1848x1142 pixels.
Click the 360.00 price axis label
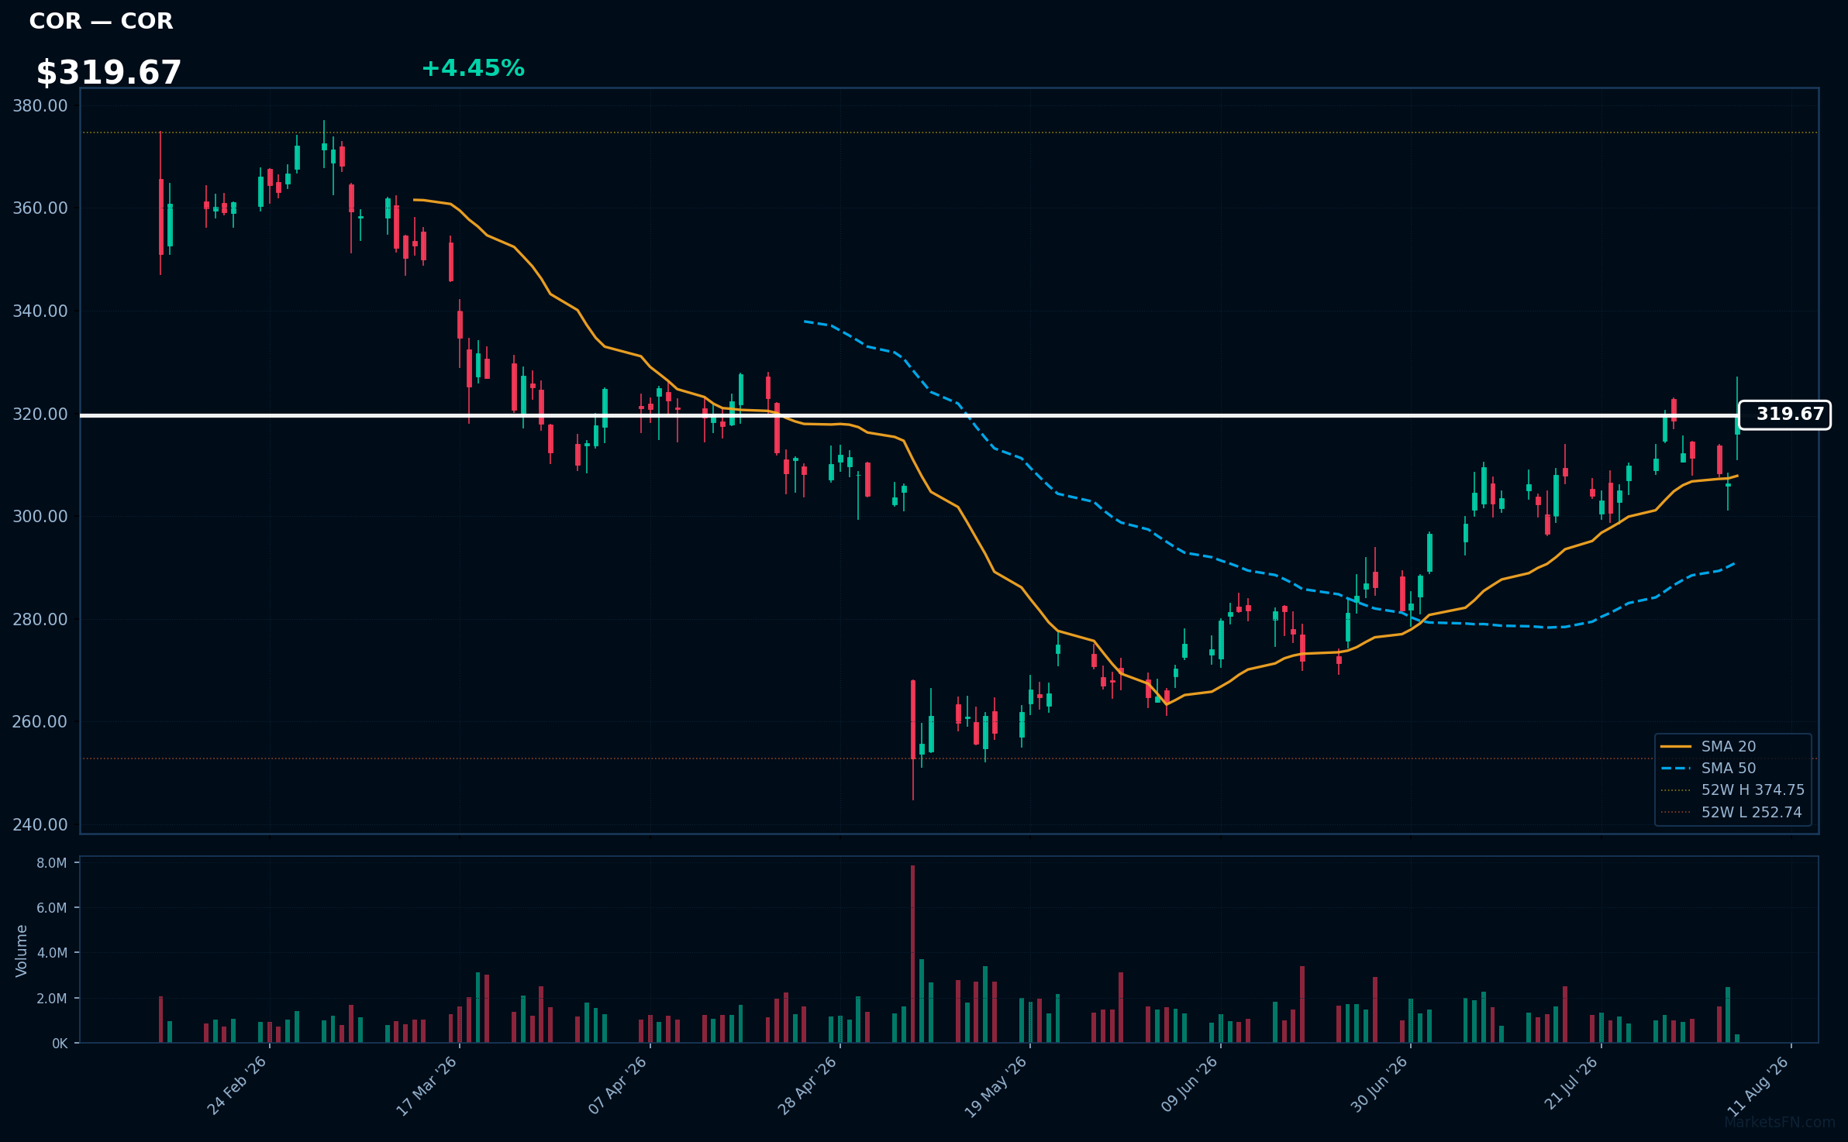click(x=40, y=208)
